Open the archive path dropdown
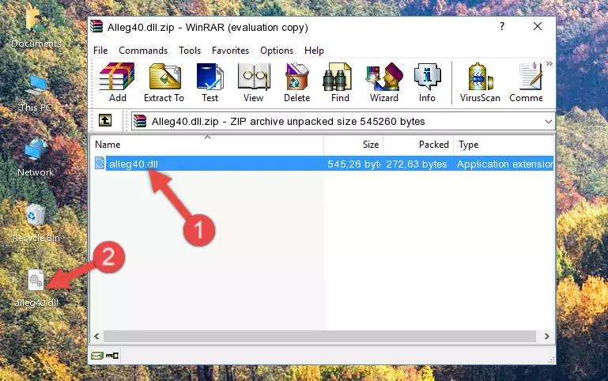 pyautogui.click(x=548, y=121)
